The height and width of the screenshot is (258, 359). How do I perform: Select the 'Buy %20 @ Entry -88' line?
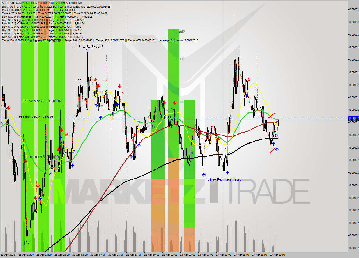point(42,37)
